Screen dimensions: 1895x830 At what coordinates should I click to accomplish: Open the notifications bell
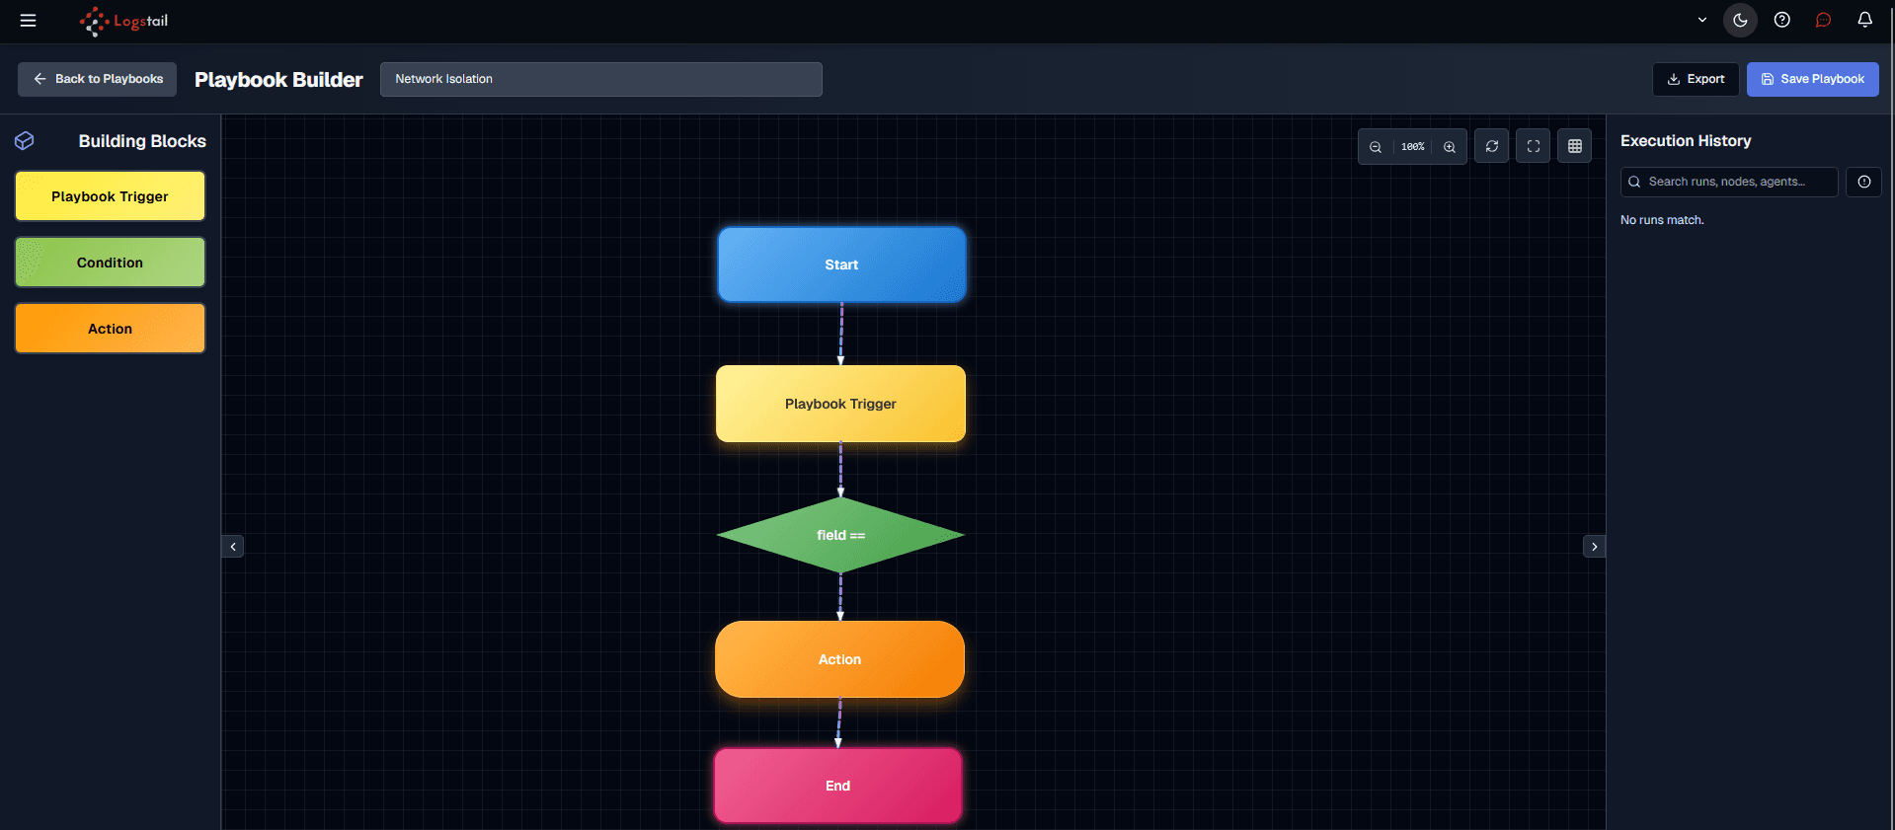pyautogui.click(x=1865, y=20)
